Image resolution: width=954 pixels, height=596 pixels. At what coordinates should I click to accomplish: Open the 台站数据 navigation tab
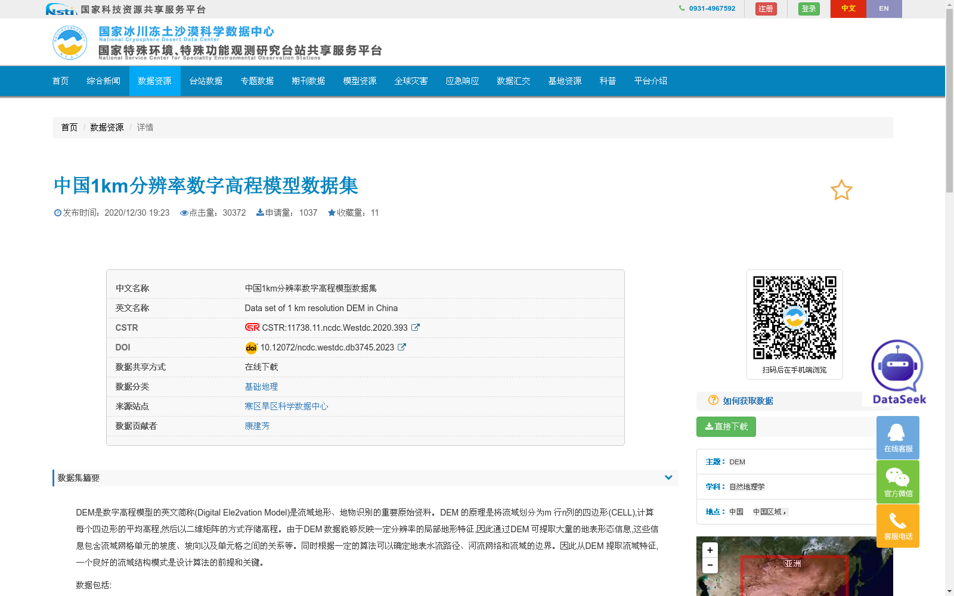(x=206, y=81)
